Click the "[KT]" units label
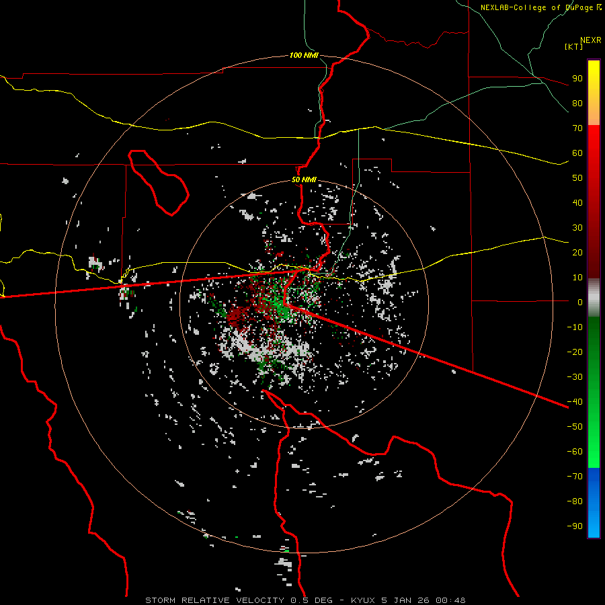The height and width of the screenshot is (605, 605). pos(574,46)
